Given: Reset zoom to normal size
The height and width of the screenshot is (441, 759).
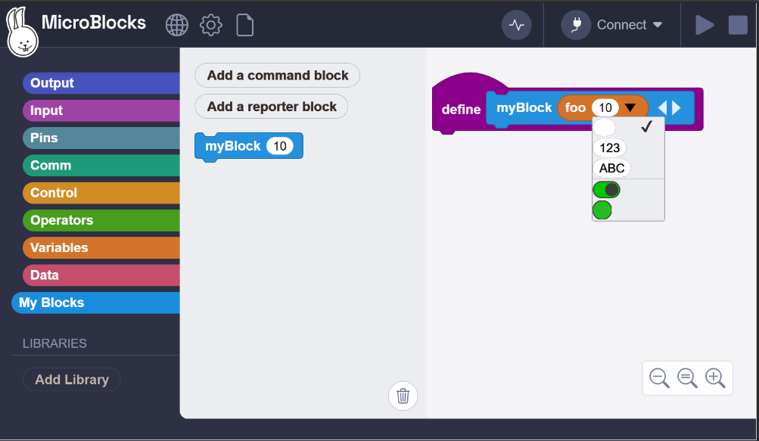Looking at the screenshot, I should click(x=687, y=377).
